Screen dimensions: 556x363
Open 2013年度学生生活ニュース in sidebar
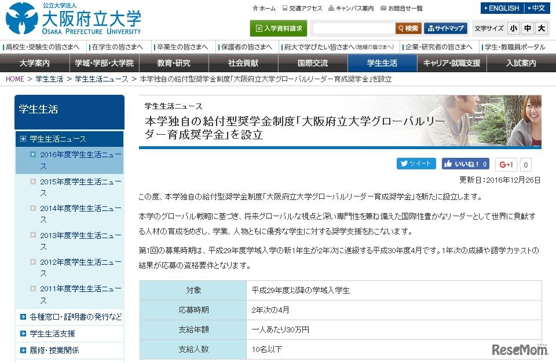(x=69, y=240)
